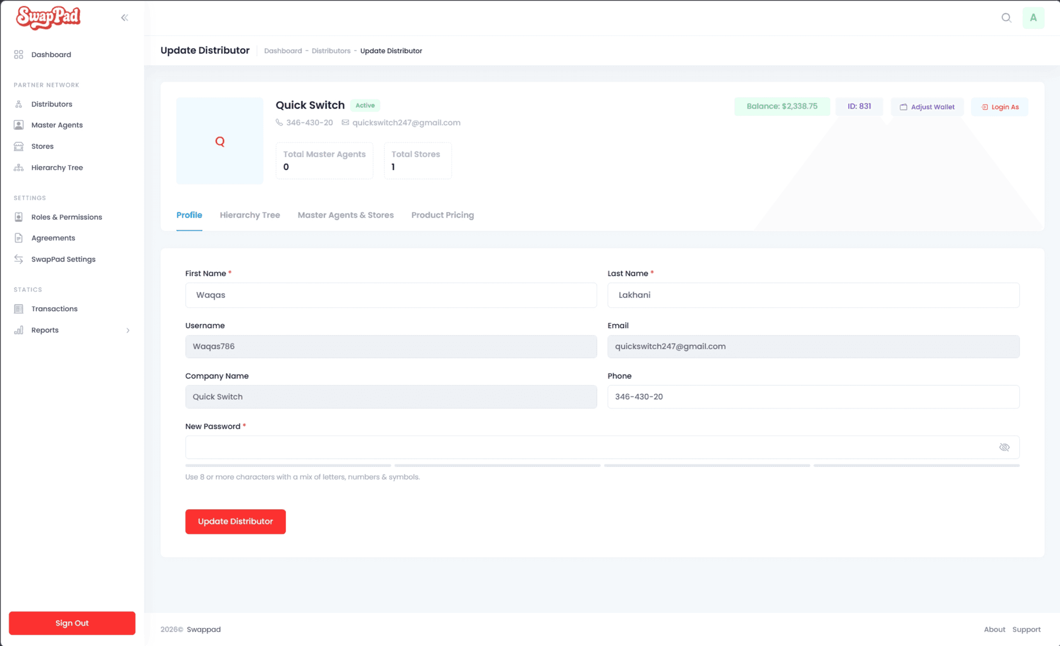Click the SwapPad Settings swap icon

tap(19, 259)
